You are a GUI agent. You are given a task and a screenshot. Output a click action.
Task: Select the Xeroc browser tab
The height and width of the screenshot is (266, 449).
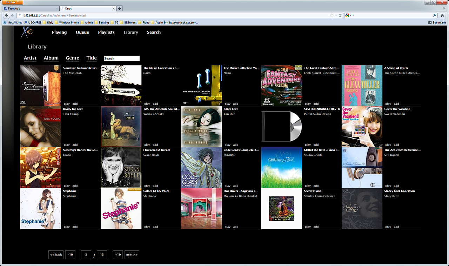tap(88, 8)
